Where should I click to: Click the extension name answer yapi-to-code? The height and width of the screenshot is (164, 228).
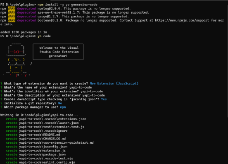[81, 87]
